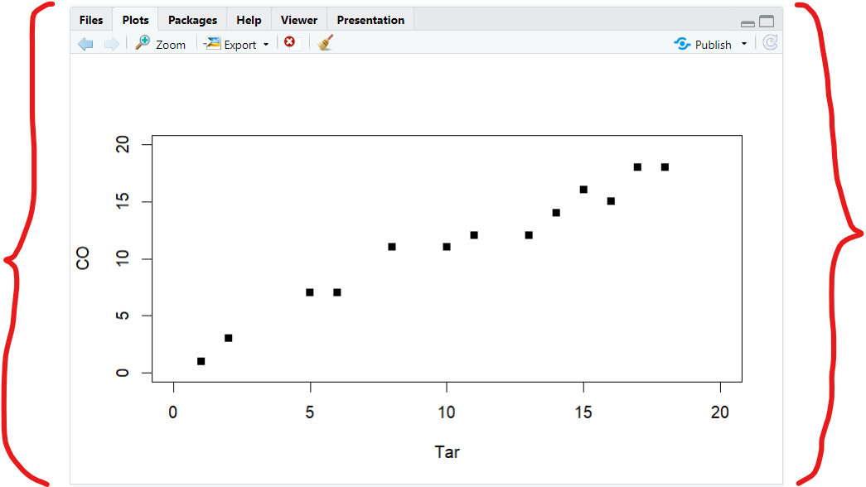866x487 pixels.
Task: Open the plot in Zoom window
Action: pyautogui.click(x=161, y=44)
